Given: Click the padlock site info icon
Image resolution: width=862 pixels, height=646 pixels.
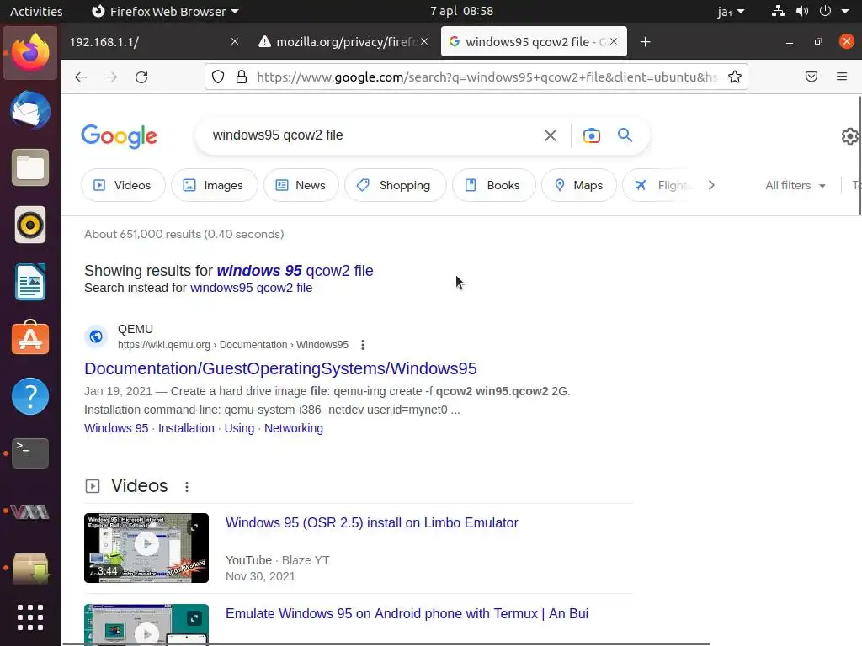Looking at the screenshot, I should click(242, 77).
